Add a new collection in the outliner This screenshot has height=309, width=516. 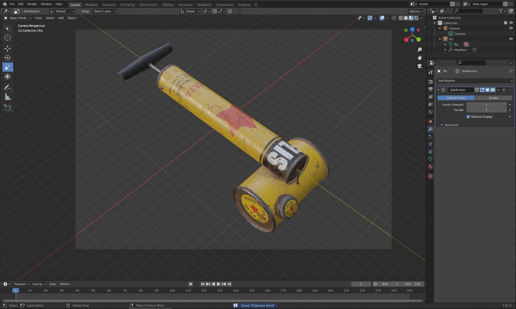(511, 11)
